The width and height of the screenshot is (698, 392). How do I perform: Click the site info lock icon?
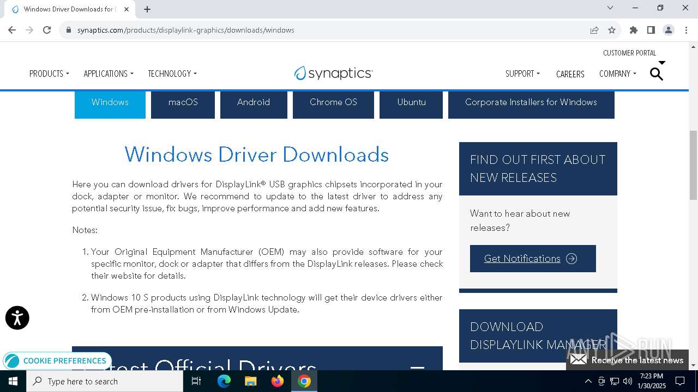(x=68, y=30)
